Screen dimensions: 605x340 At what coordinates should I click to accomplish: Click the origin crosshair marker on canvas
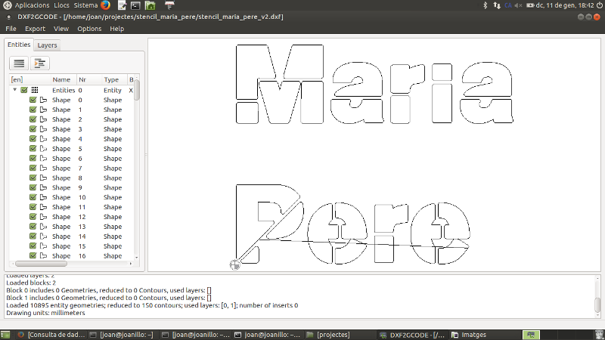234,264
